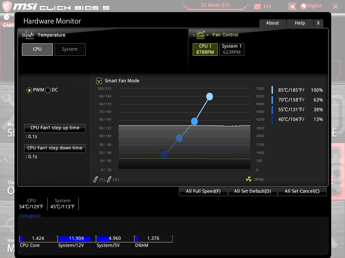This screenshot has width=345, height=258.
Task: Click the CPU Core voltage bar 1.424
Action: 38,239
